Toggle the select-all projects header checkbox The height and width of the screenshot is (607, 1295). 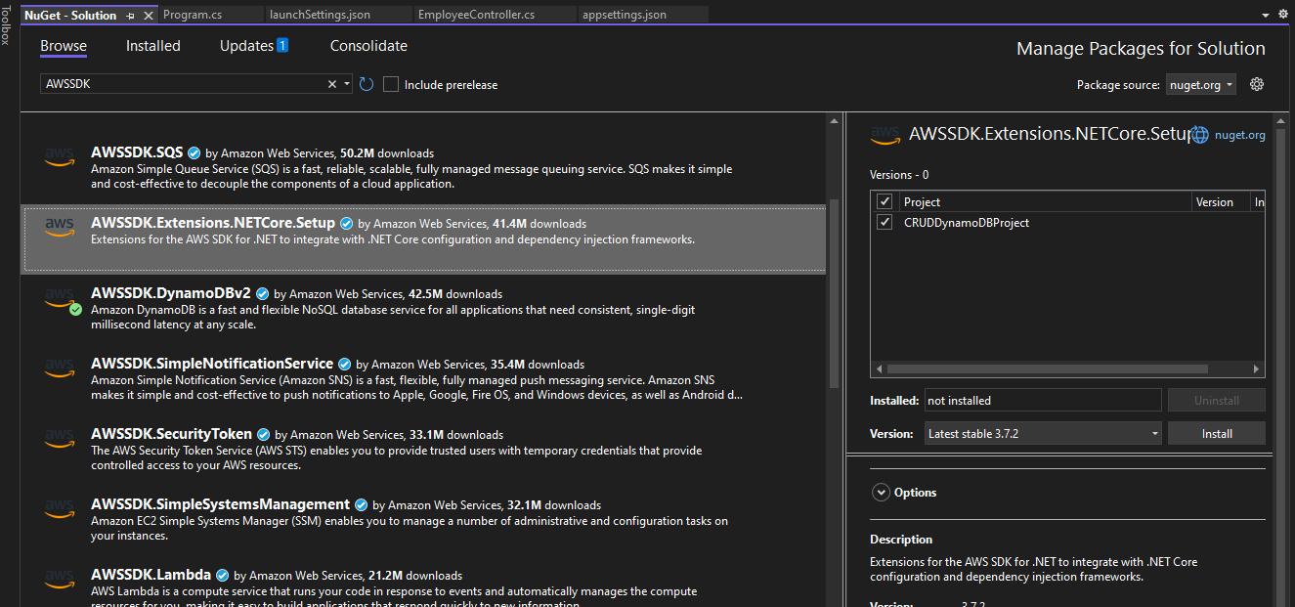885,201
